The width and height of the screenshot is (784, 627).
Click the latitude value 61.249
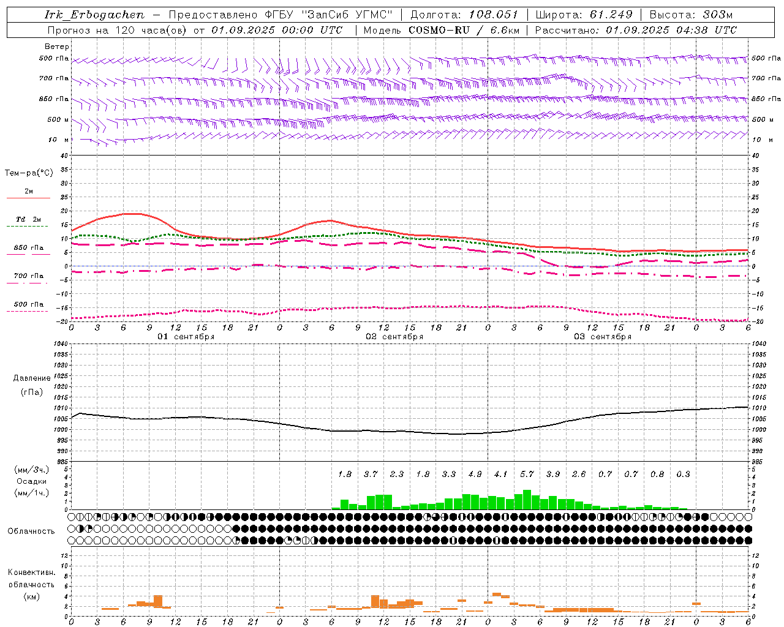[x=611, y=15]
